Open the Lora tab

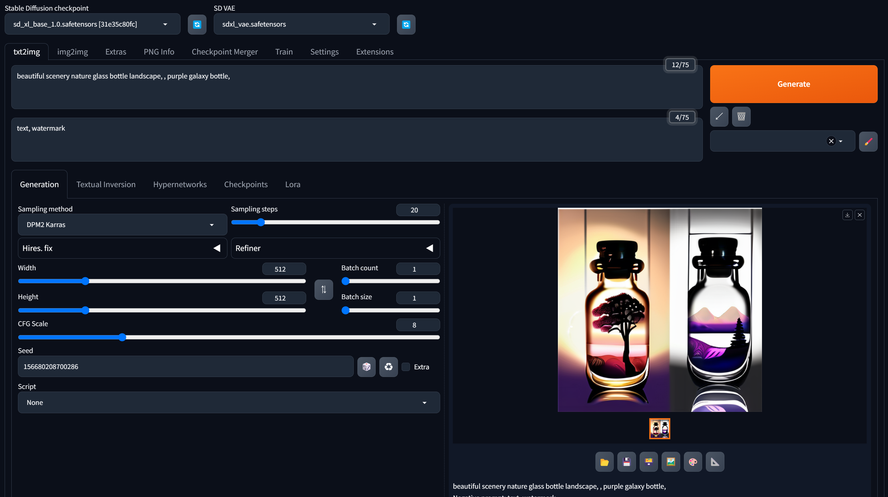[x=292, y=185]
